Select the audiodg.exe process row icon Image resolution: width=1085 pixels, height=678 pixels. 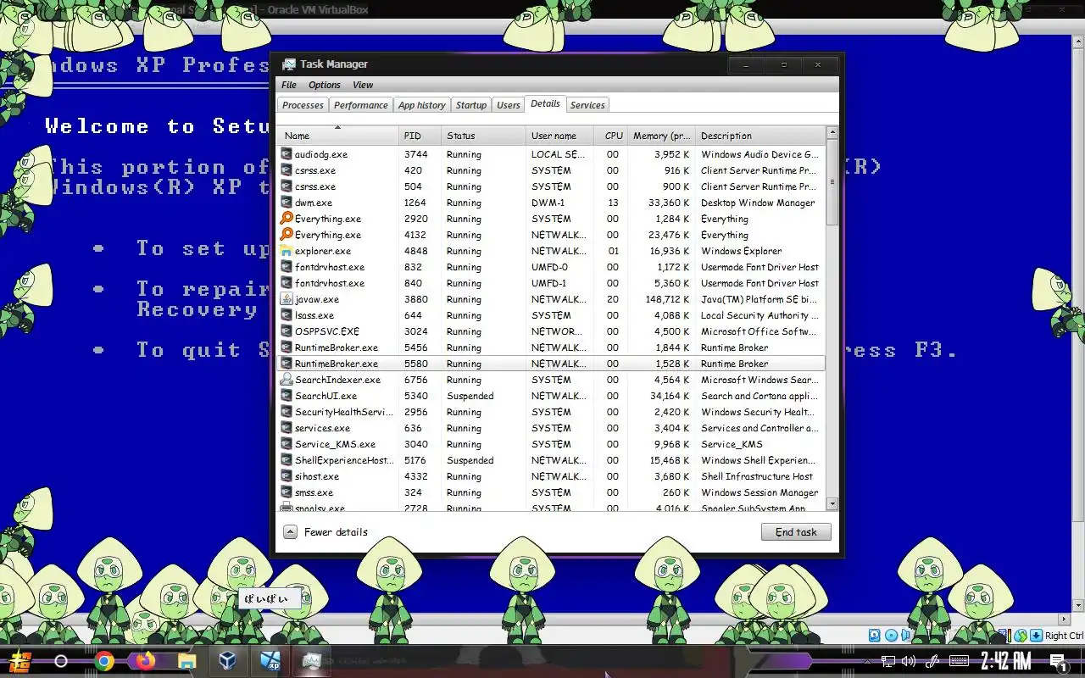(x=287, y=154)
